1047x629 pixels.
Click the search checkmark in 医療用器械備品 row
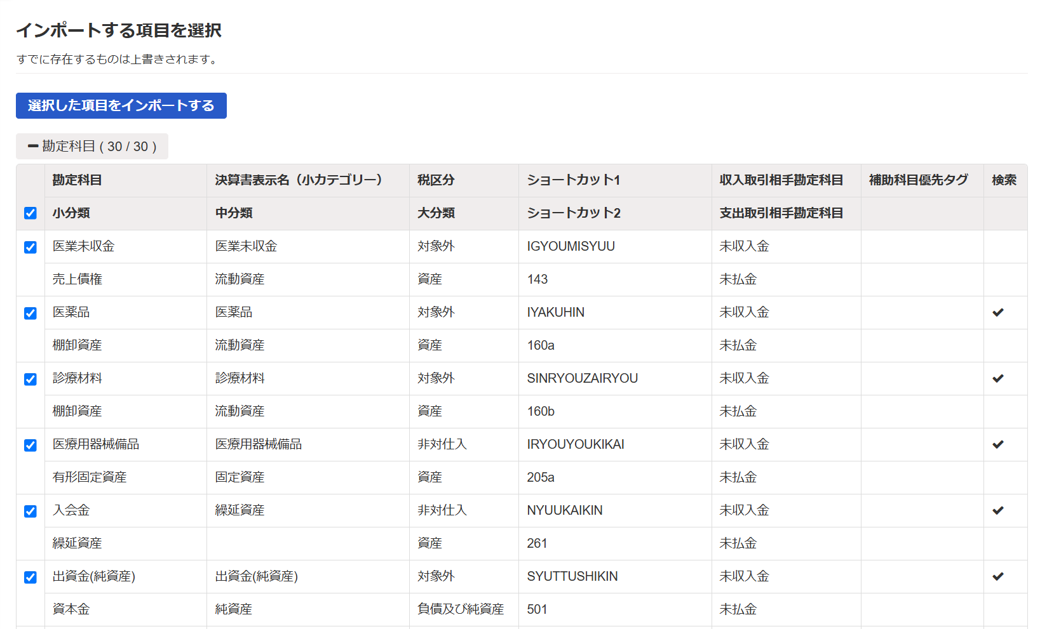(x=998, y=444)
